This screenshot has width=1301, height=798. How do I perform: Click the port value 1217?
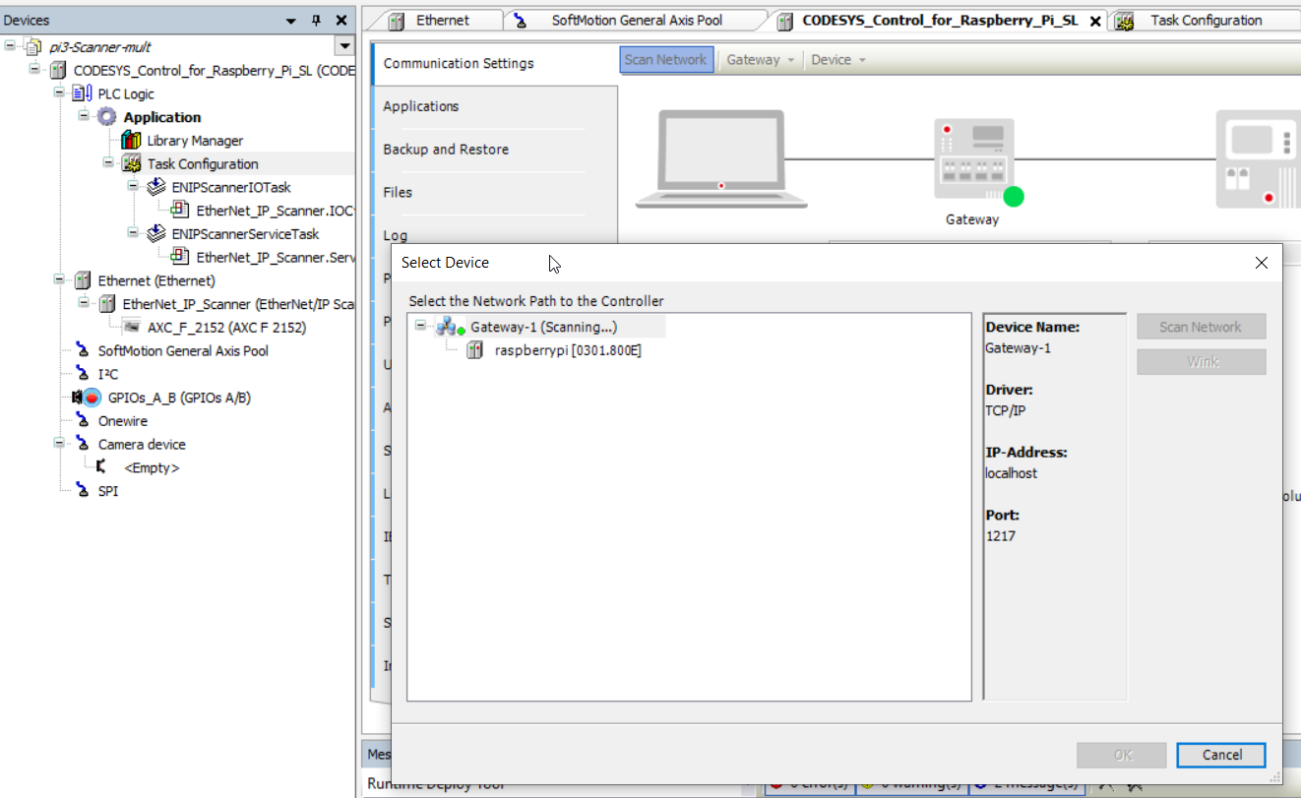[x=1000, y=536]
